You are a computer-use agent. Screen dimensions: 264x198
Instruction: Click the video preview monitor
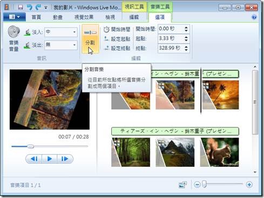(50, 99)
